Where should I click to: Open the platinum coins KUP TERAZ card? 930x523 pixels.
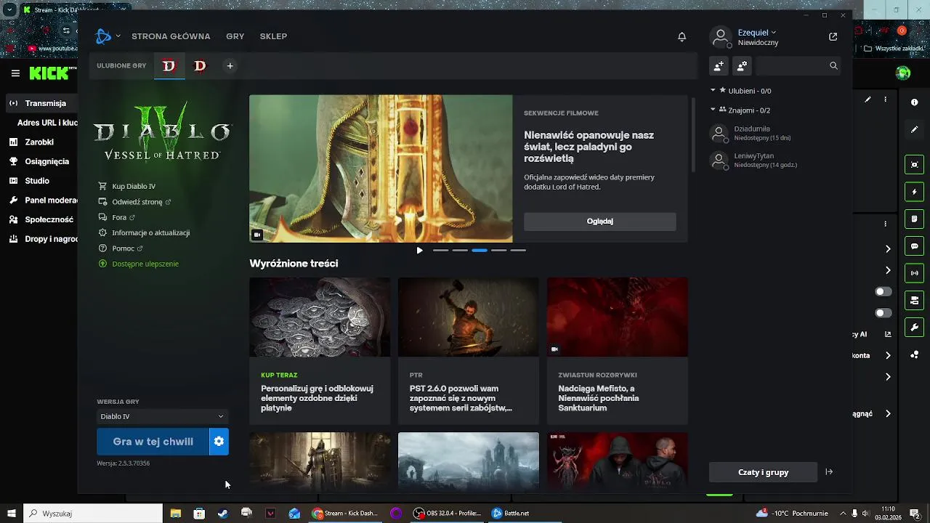[320, 351]
